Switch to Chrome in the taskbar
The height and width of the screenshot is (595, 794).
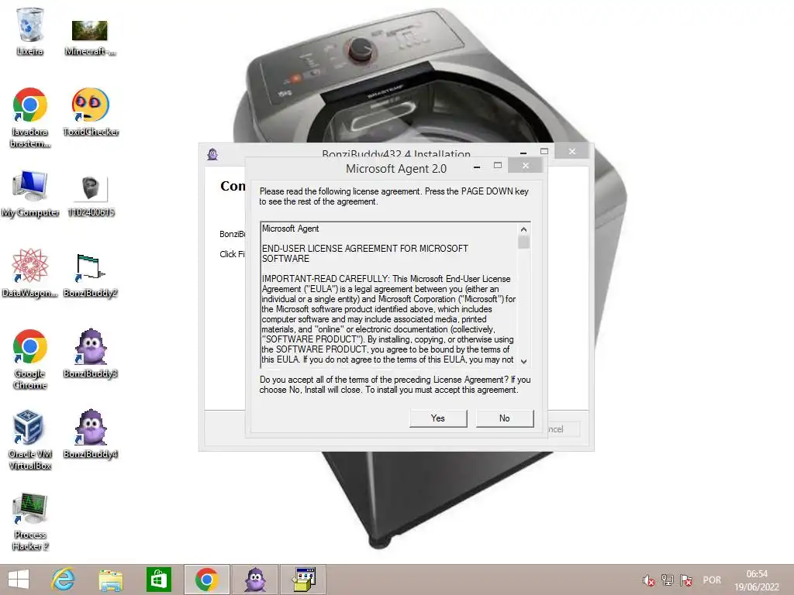pos(206,580)
